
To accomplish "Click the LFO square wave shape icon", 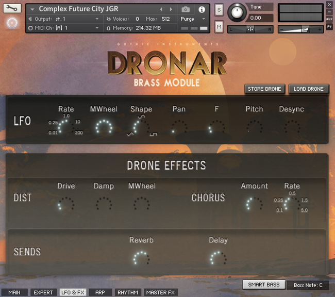I will click(x=153, y=134).
